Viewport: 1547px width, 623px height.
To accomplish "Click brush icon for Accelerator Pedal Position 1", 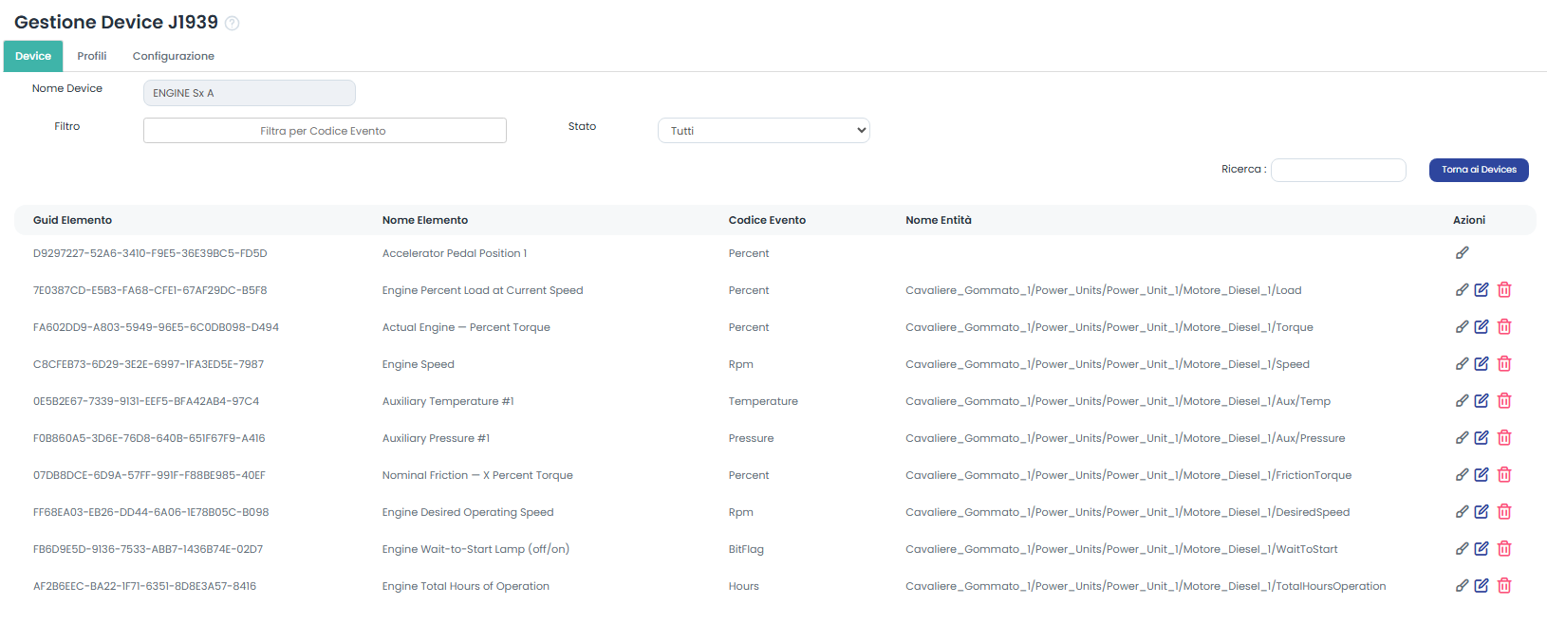I will pos(1462,253).
